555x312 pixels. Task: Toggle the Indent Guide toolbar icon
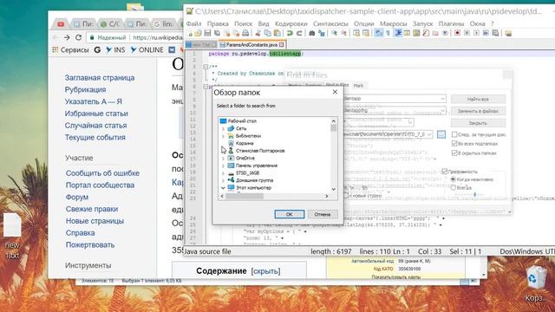point(399,34)
